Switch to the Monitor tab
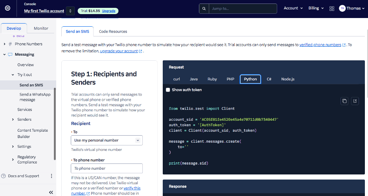Image resolution: width=368 pixels, height=196 pixels. (41, 28)
